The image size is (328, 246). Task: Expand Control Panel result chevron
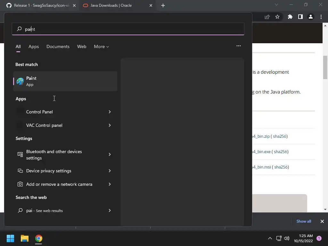pyautogui.click(x=110, y=112)
